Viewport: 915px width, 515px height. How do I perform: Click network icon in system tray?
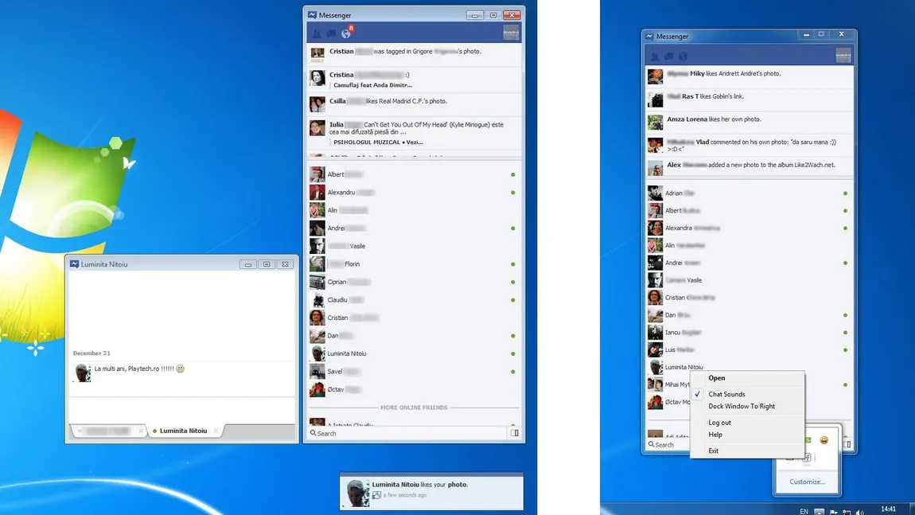click(847, 512)
